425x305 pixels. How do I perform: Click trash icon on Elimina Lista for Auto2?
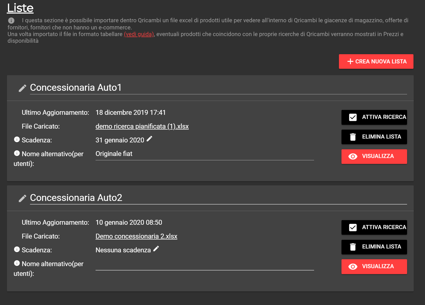point(353,247)
